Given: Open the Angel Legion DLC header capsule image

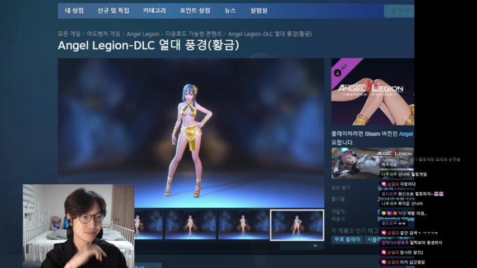Looking at the screenshot, I should point(372,92).
